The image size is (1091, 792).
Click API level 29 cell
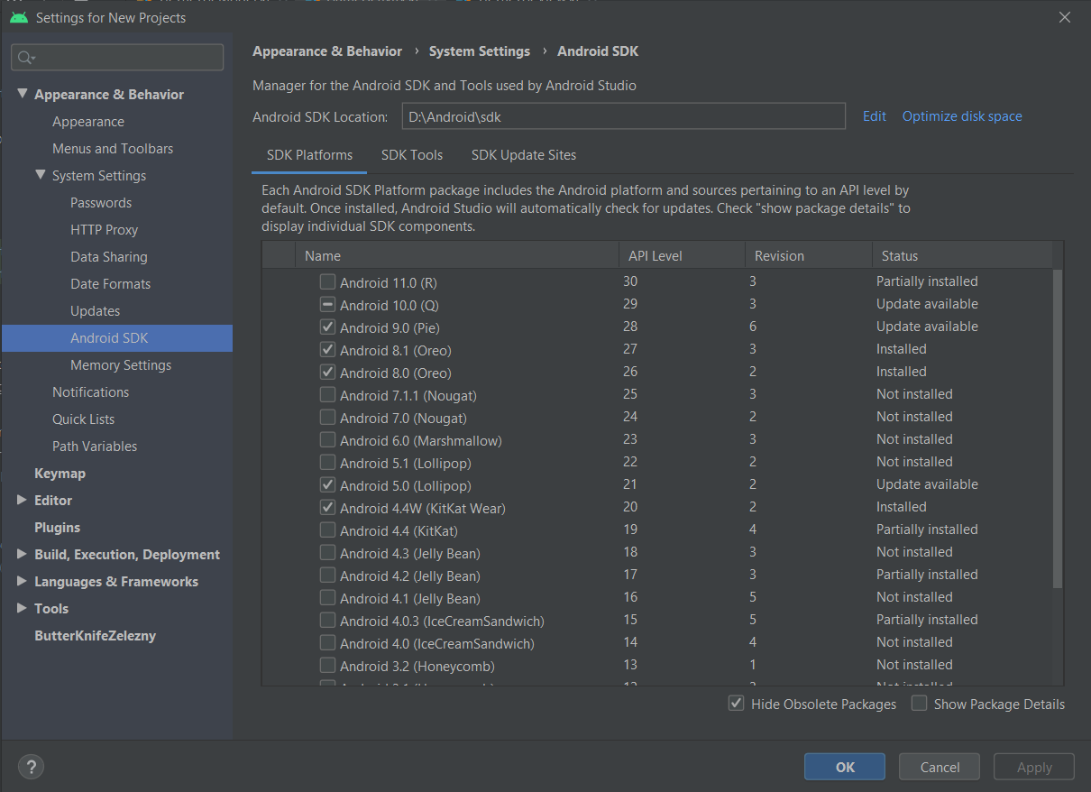click(630, 304)
